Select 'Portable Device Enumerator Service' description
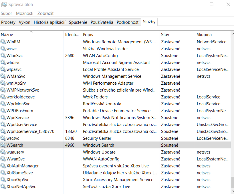This screenshot has width=234, height=194. [117, 110]
